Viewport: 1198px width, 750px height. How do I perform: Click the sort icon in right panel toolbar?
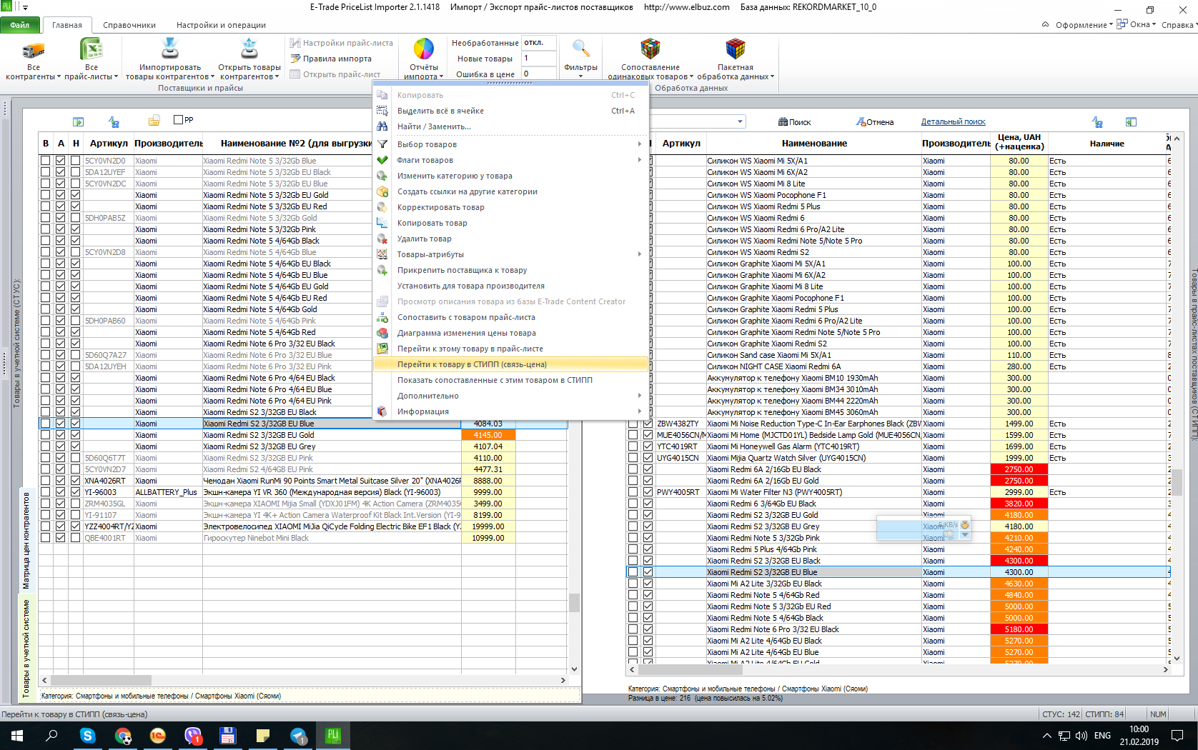1097,122
